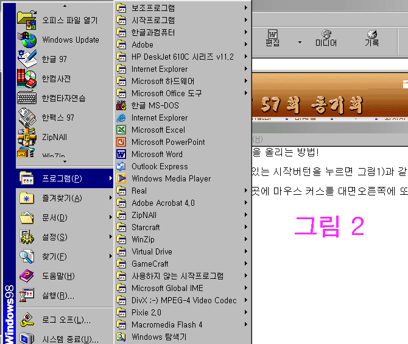Click the (H) menu in browser window
The height and width of the screenshot is (344, 408).
(x=258, y=139)
